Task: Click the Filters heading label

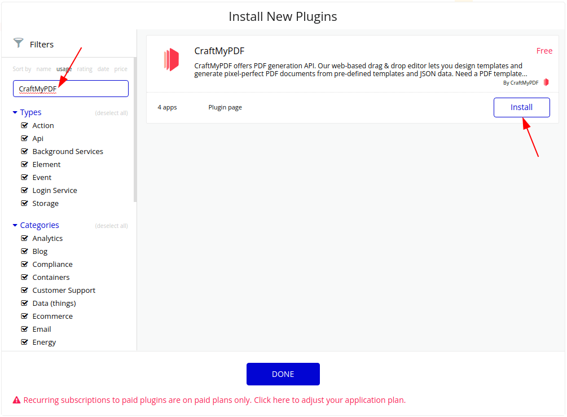Action: click(42, 45)
